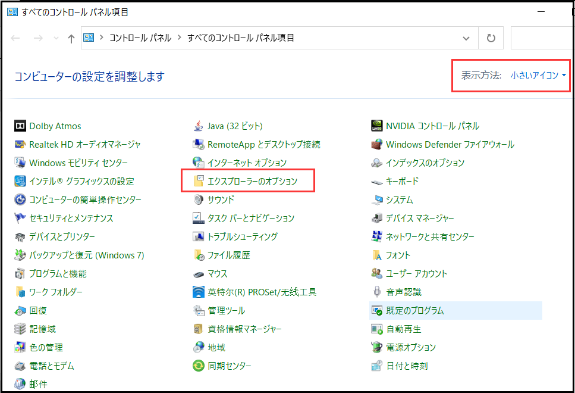Open the NVIDIA コントロール パネル icon

click(376, 126)
